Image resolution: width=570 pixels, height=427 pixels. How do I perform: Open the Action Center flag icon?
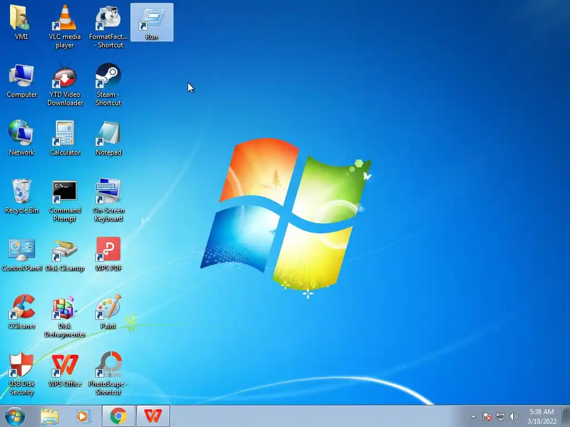coord(487,416)
